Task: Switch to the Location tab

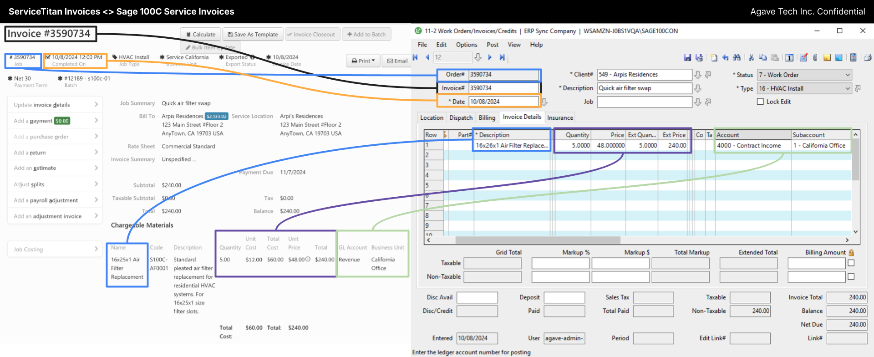Action: coord(432,118)
